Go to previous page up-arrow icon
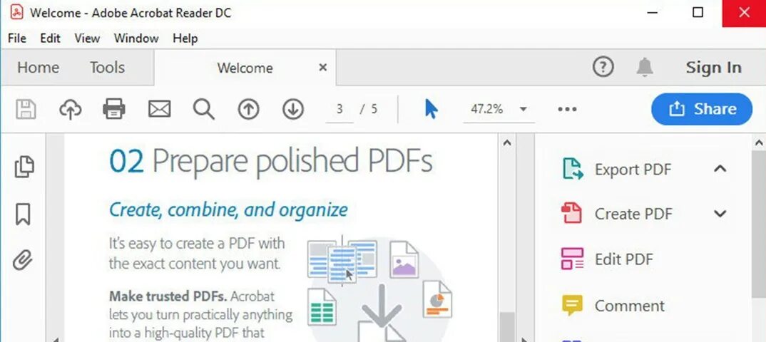 (x=248, y=109)
